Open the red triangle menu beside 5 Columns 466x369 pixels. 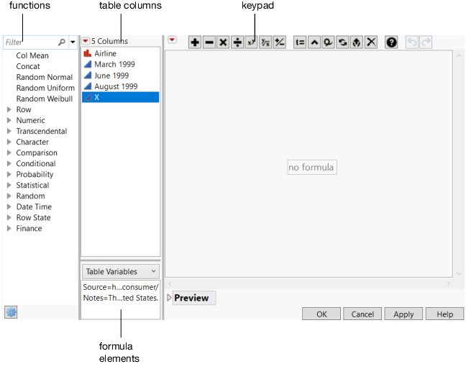pos(86,41)
